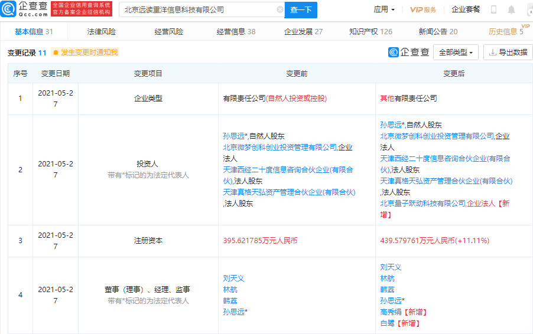Switch to the 历史信息 tab

coord(506,31)
